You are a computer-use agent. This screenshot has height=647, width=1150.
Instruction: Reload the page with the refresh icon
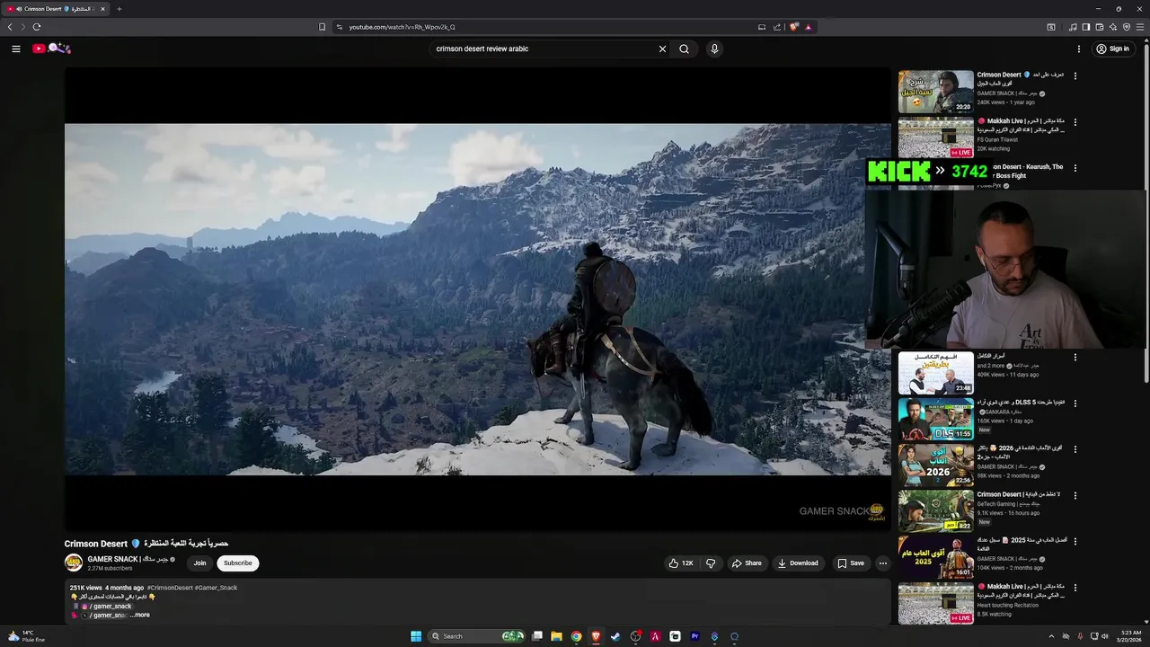37,27
